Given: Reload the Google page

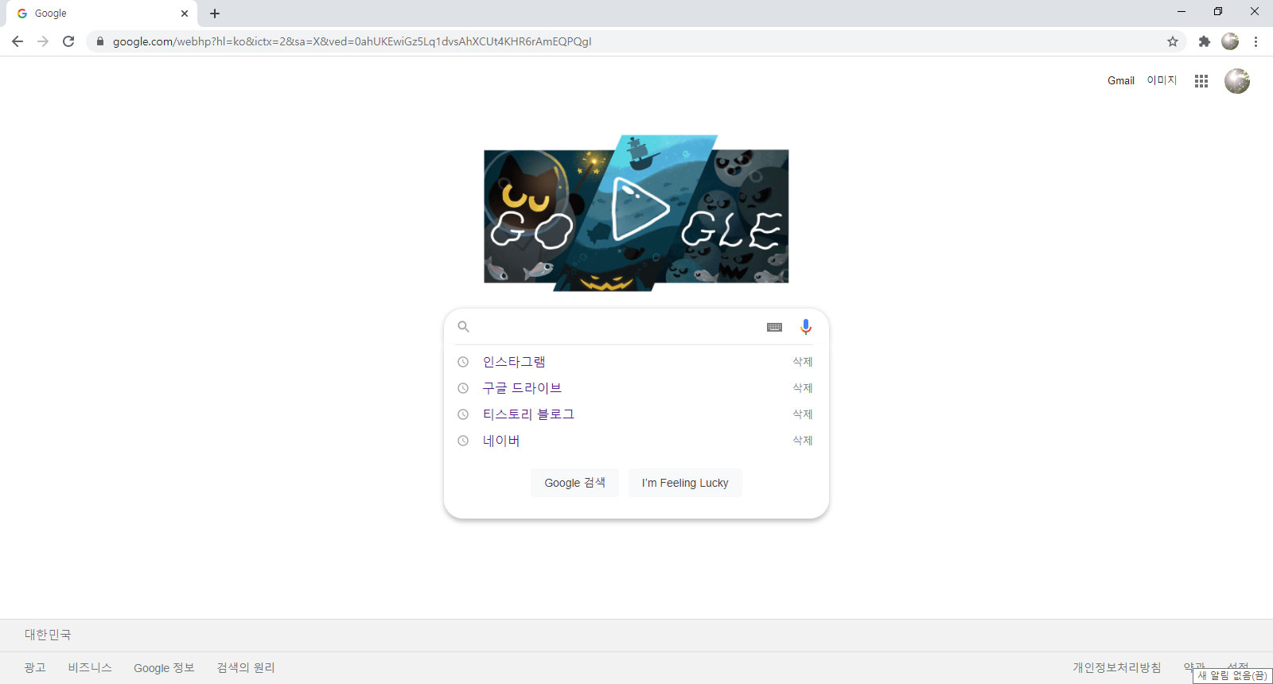Looking at the screenshot, I should tap(68, 41).
